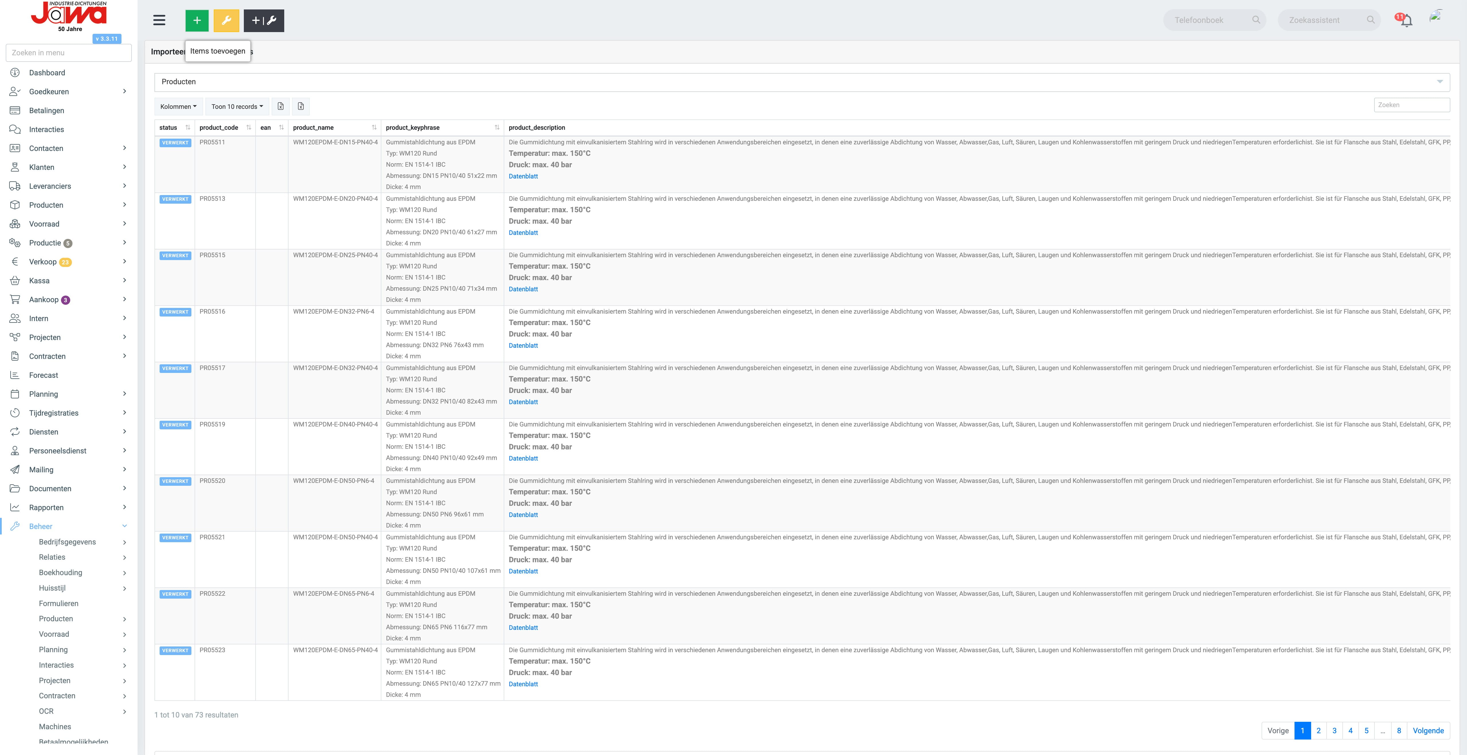Expand the OCR submenu chevron
This screenshot has height=755, width=1467.
point(125,711)
